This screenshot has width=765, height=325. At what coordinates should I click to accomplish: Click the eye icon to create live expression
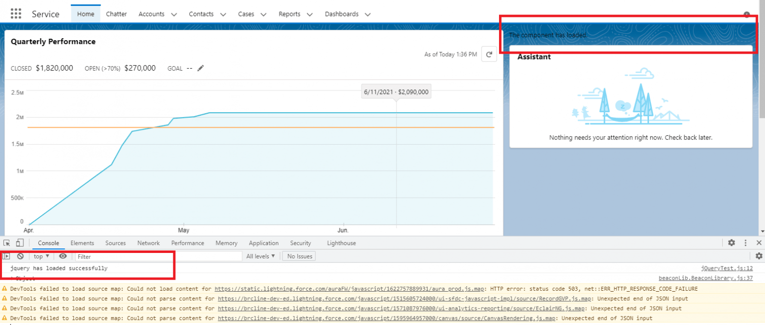63,256
